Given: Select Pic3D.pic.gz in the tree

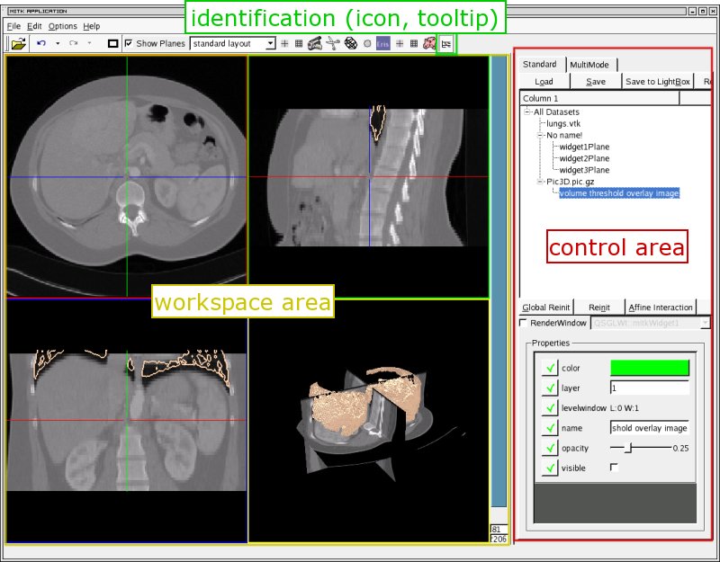Looking at the screenshot, I should pos(571,182).
